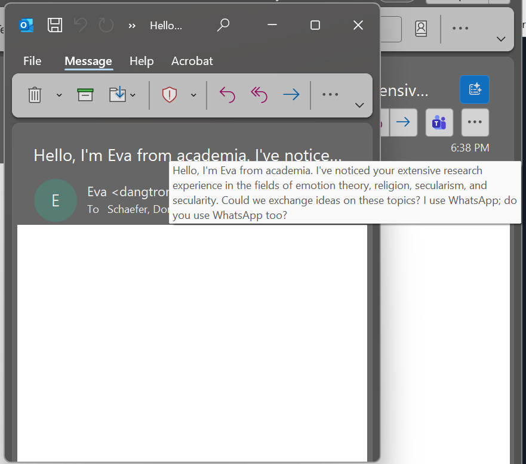The width and height of the screenshot is (526, 464).
Task: Click the sender avatar labeled E
Action: tap(56, 200)
